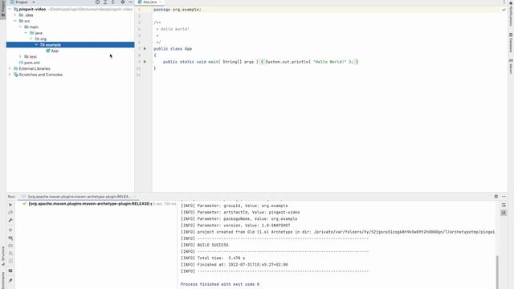This screenshot has height=289, width=514.
Task: Toggle scroll-to-end icon in console
Action: point(504,213)
